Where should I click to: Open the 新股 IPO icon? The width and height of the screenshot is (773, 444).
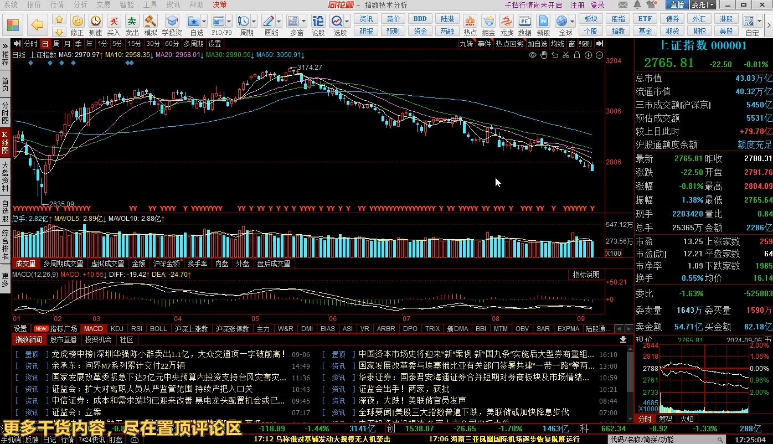pos(543,21)
